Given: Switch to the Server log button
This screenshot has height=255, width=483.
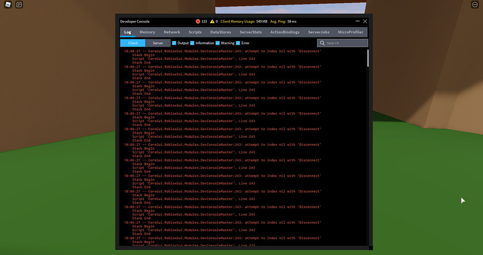Looking at the screenshot, I should click(158, 43).
